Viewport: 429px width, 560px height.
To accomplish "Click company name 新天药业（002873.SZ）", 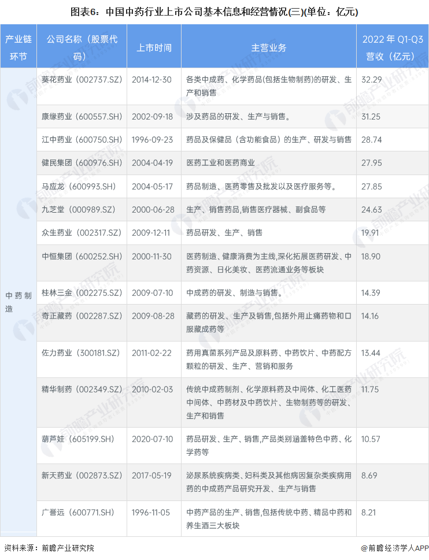I will (x=82, y=476).
